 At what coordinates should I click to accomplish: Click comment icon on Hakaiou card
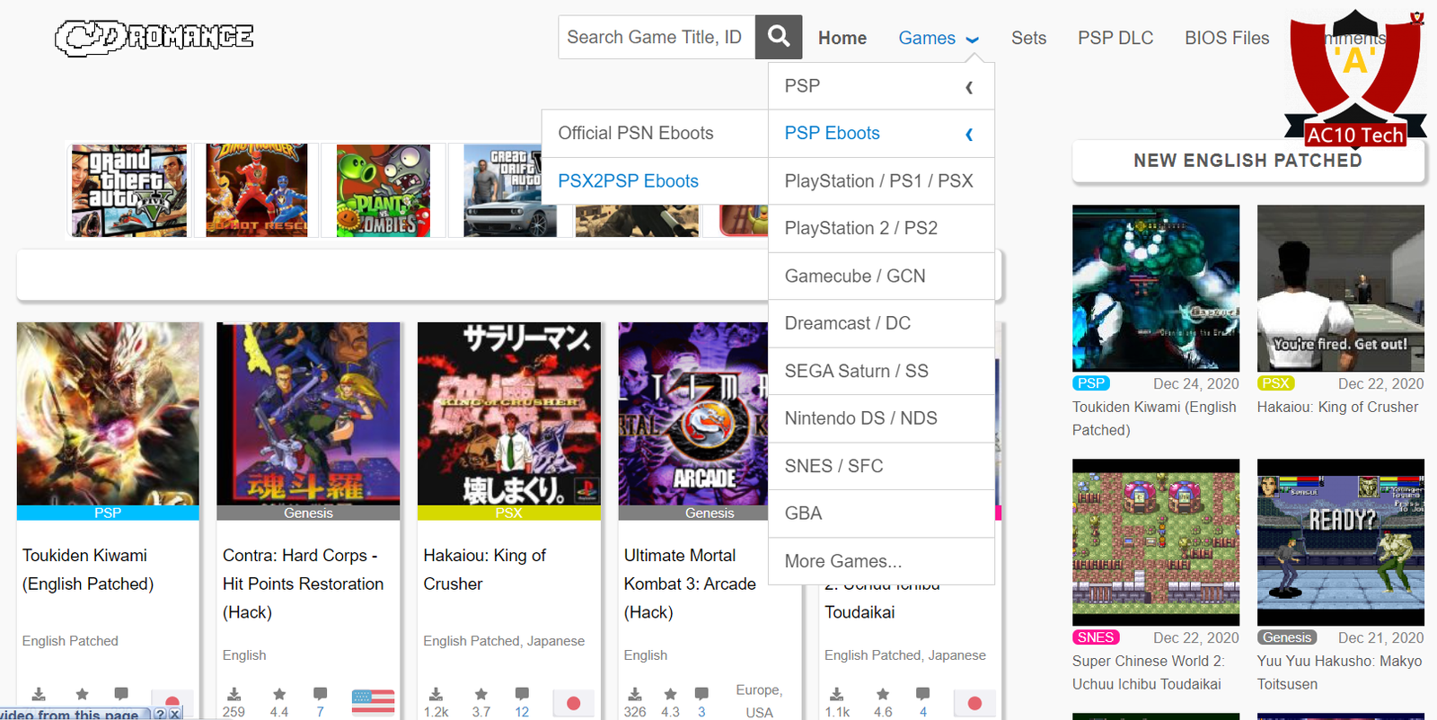[522, 694]
